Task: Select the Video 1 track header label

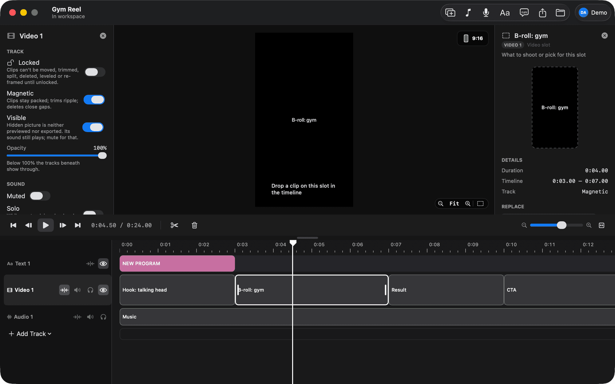Action: [x=24, y=290]
